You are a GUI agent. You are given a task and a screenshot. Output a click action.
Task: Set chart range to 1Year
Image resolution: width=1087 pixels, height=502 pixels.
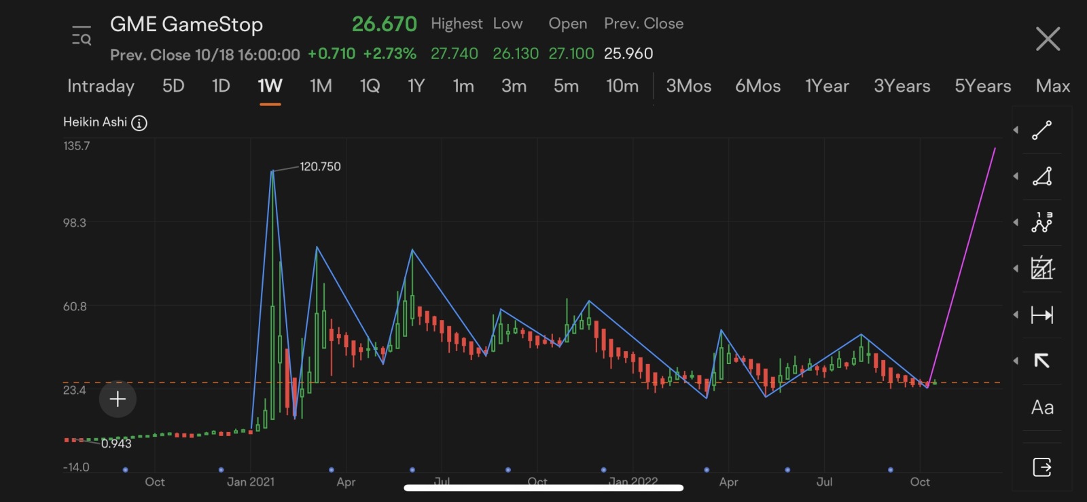tap(827, 86)
